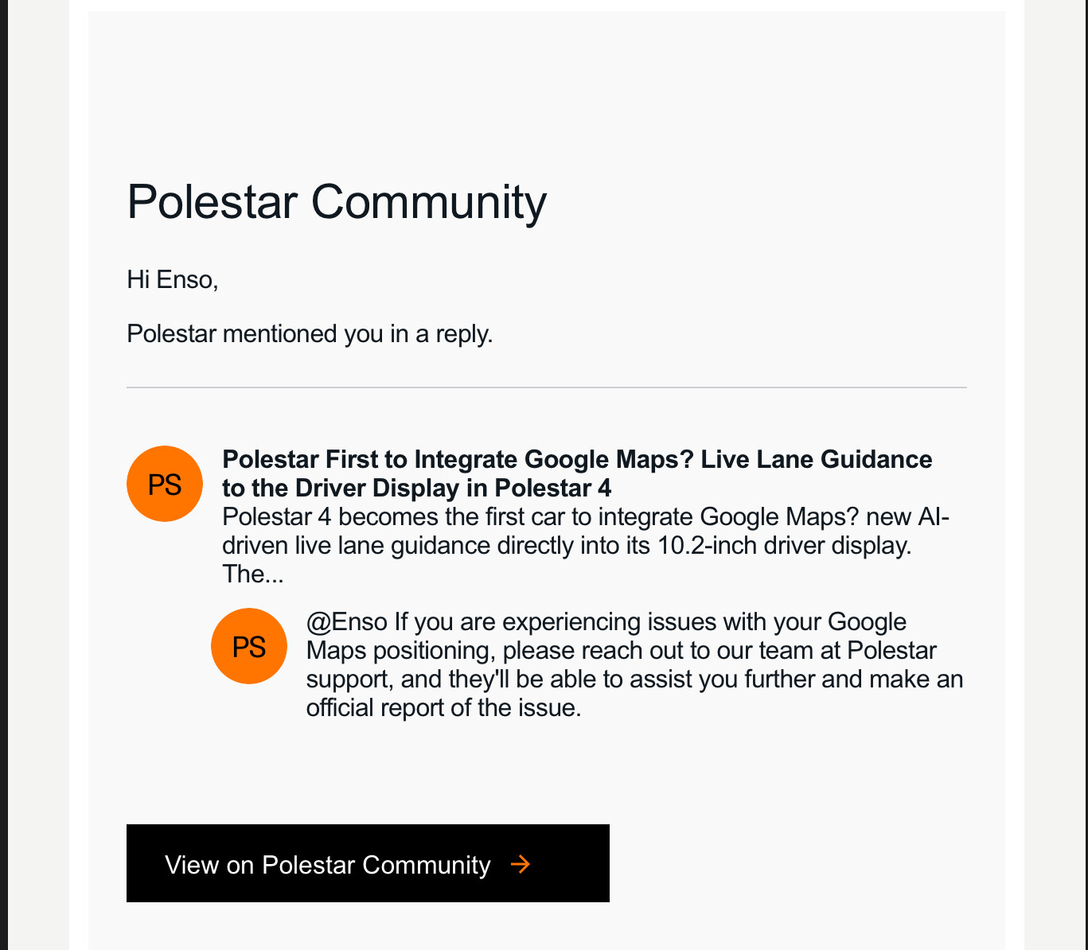Expand the truncated 'The...' excerpt ending
The image size is (1088, 950).
pyautogui.click(x=253, y=574)
